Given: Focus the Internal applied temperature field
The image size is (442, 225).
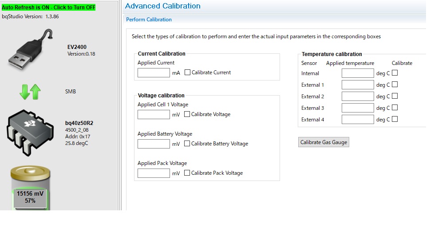Looking at the screenshot, I should 358,73.
